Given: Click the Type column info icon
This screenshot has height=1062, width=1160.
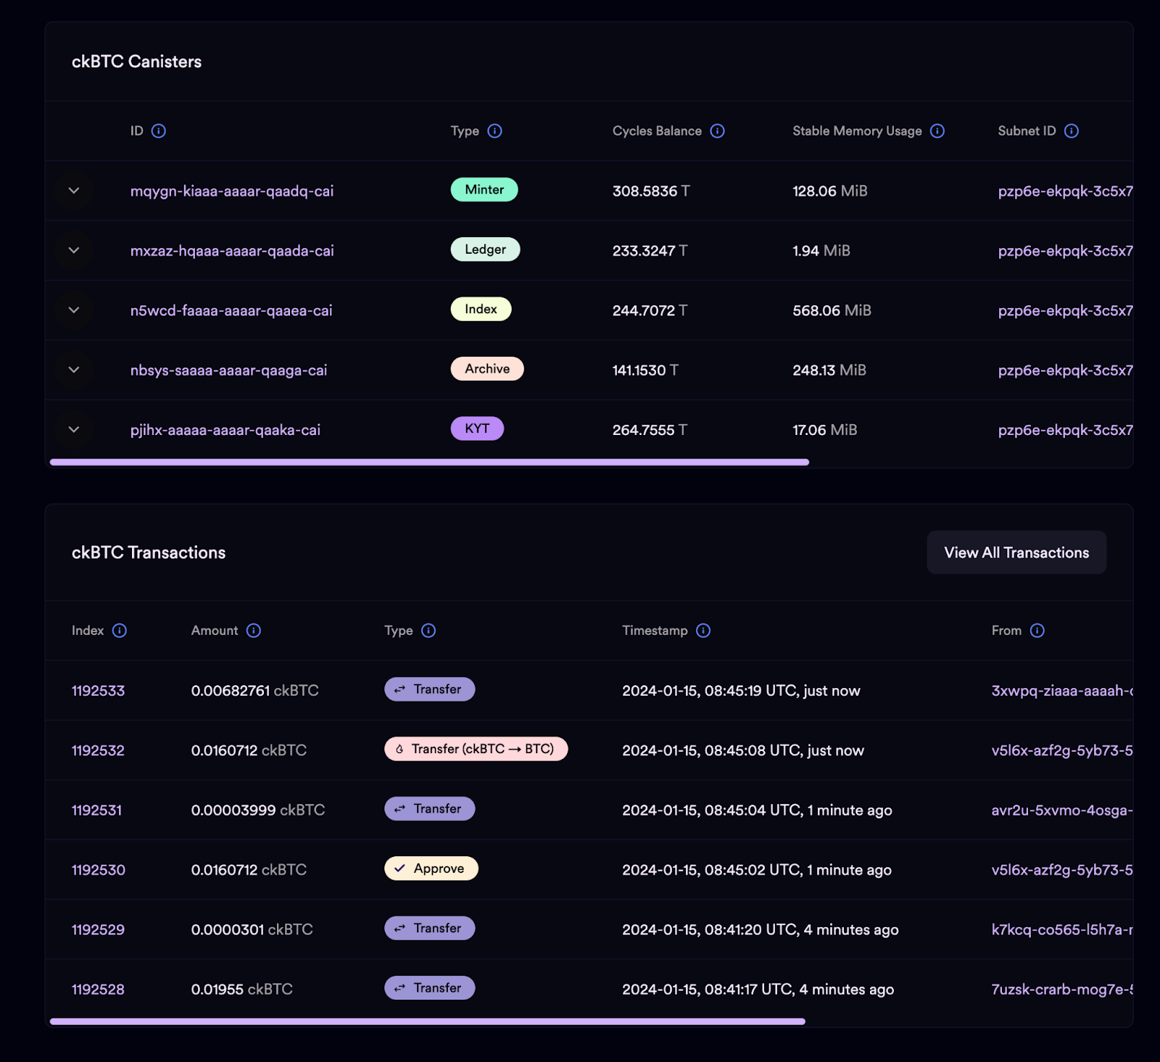Looking at the screenshot, I should pos(494,131).
